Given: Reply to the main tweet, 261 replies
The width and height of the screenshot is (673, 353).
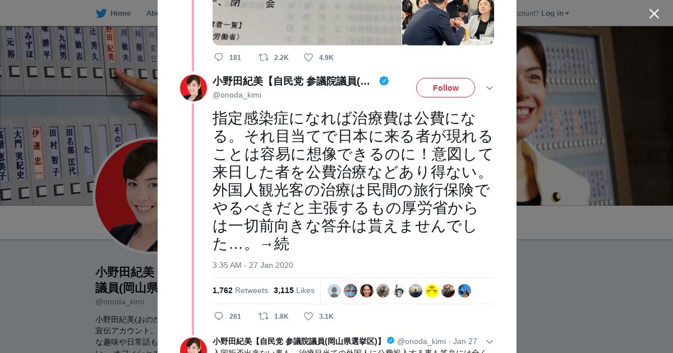Looking at the screenshot, I should point(219,317).
